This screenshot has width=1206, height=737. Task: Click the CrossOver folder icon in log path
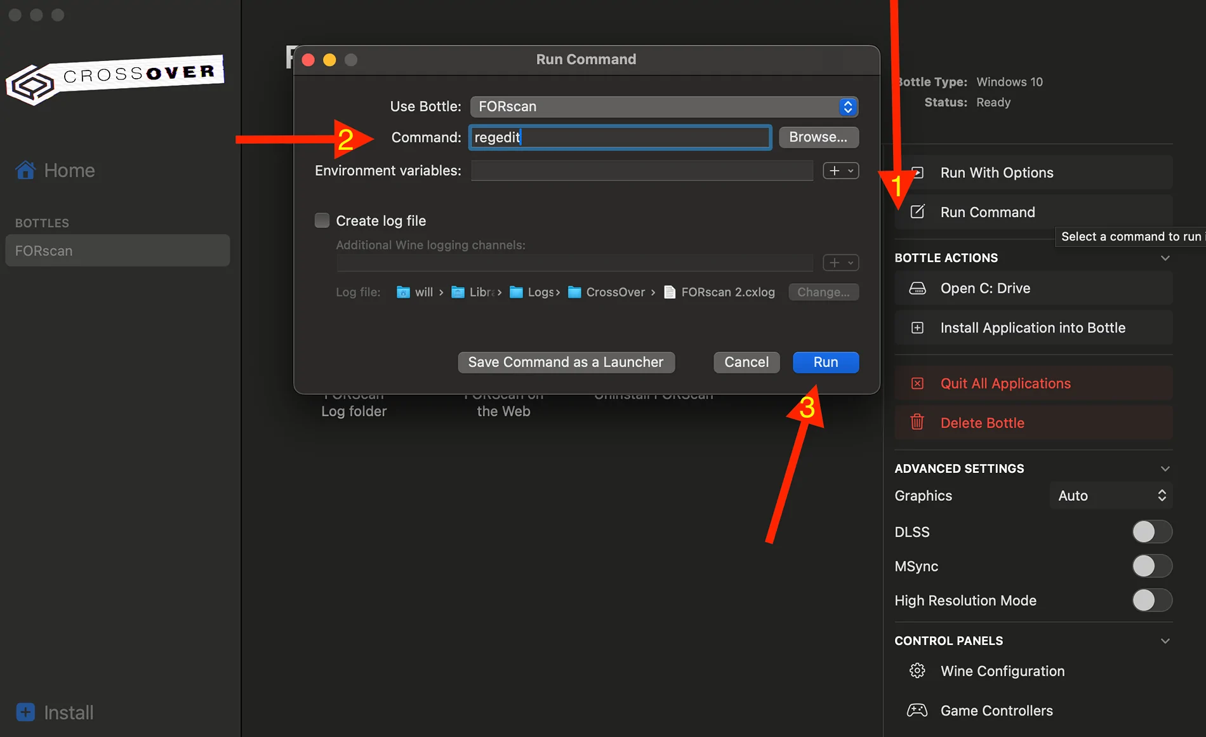point(574,292)
